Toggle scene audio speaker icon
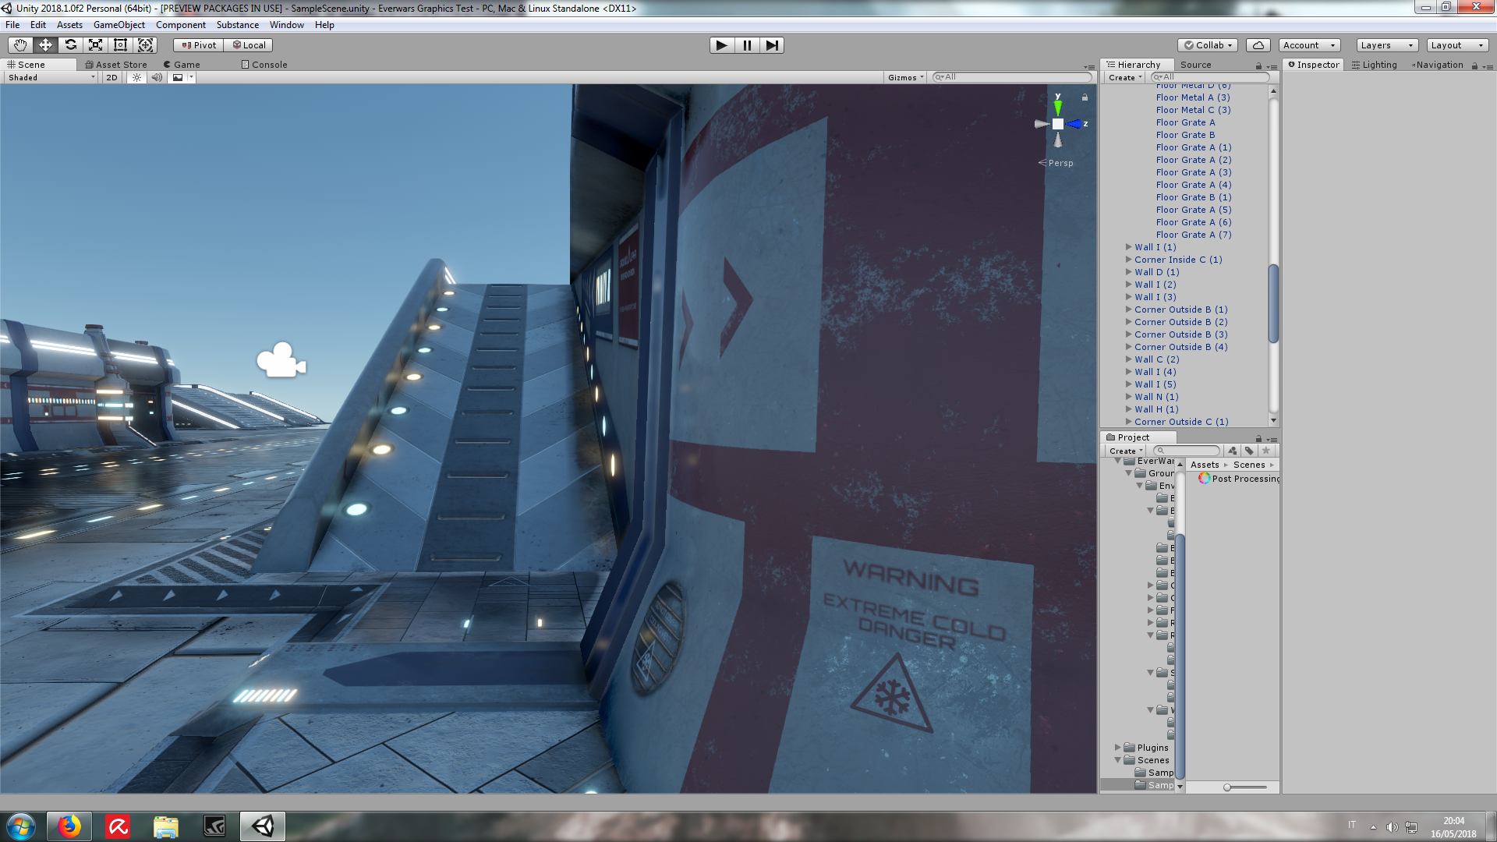This screenshot has width=1497, height=842. pos(157,77)
